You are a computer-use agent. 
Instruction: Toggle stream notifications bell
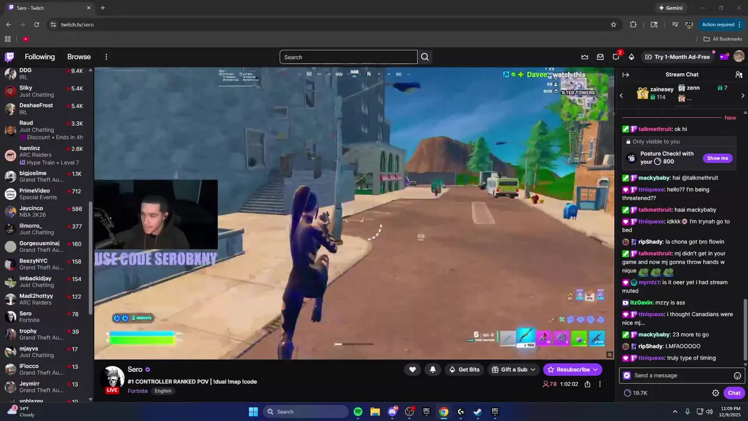click(x=432, y=370)
